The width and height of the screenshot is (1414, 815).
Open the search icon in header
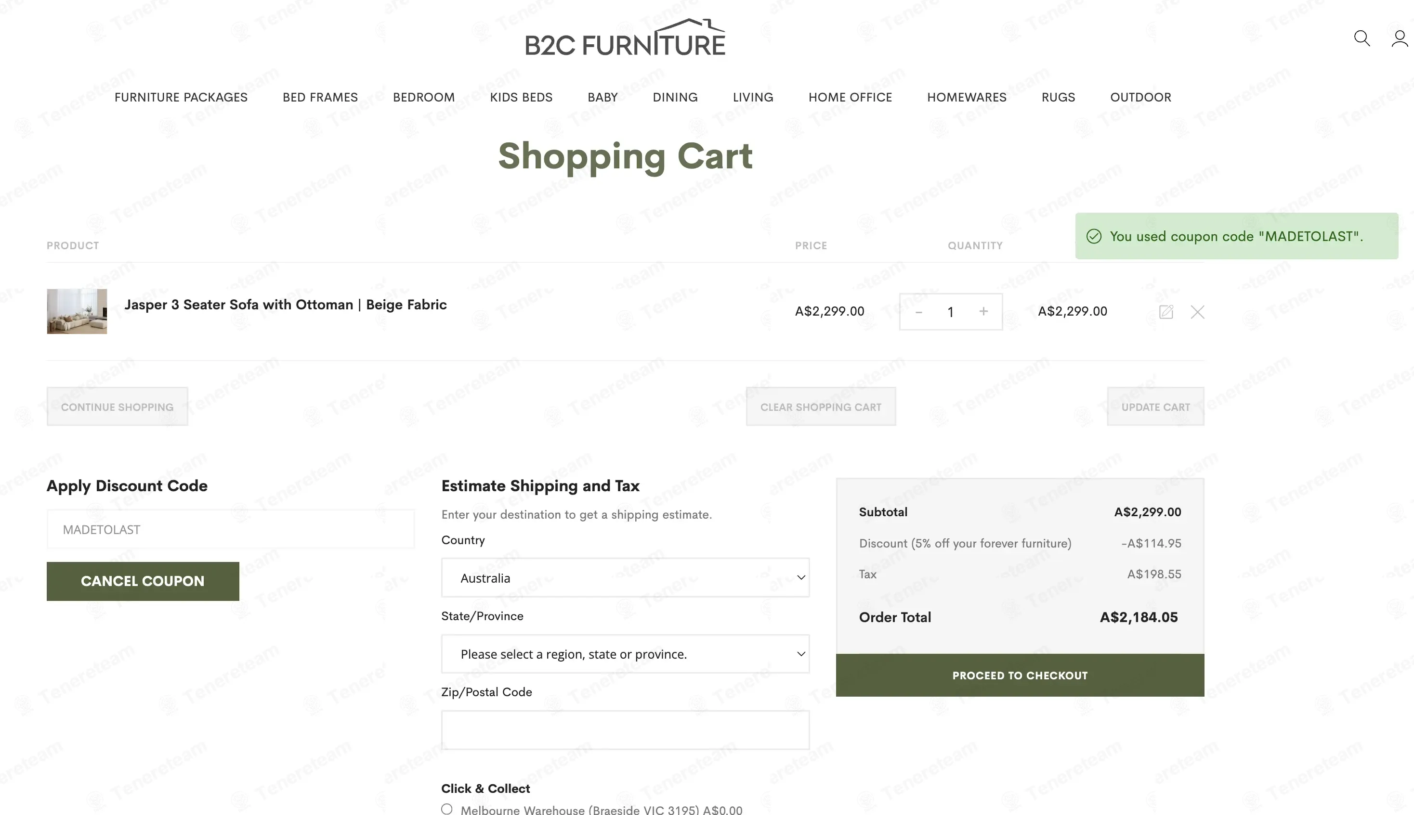point(1362,38)
